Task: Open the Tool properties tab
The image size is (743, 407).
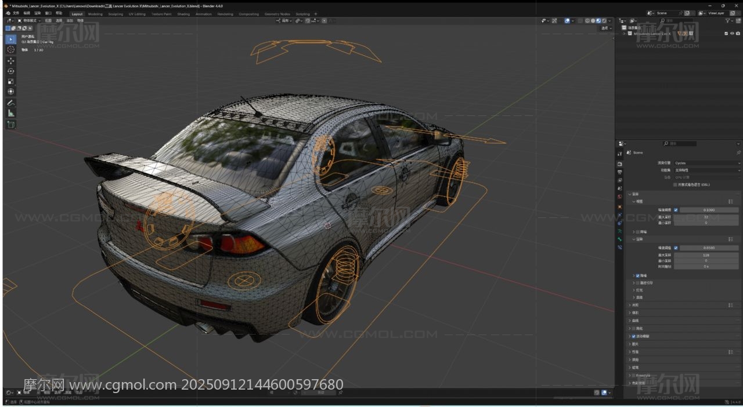Action: (x=620, y=154)
